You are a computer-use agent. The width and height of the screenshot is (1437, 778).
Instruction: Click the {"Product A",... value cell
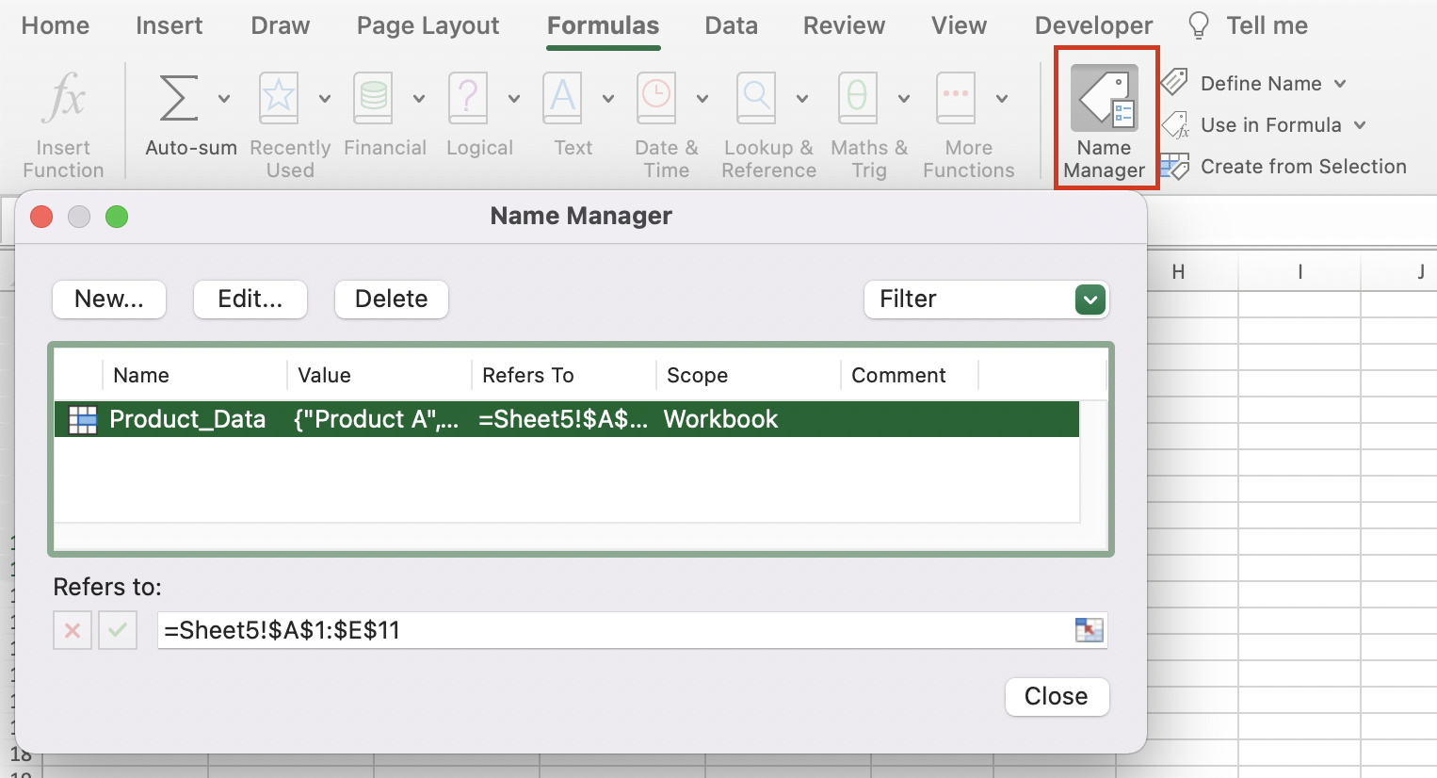tap(377, 419)
